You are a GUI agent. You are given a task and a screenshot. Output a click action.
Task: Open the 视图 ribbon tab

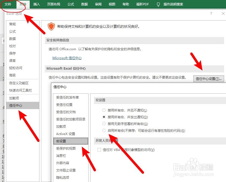[x=112, y=4]
